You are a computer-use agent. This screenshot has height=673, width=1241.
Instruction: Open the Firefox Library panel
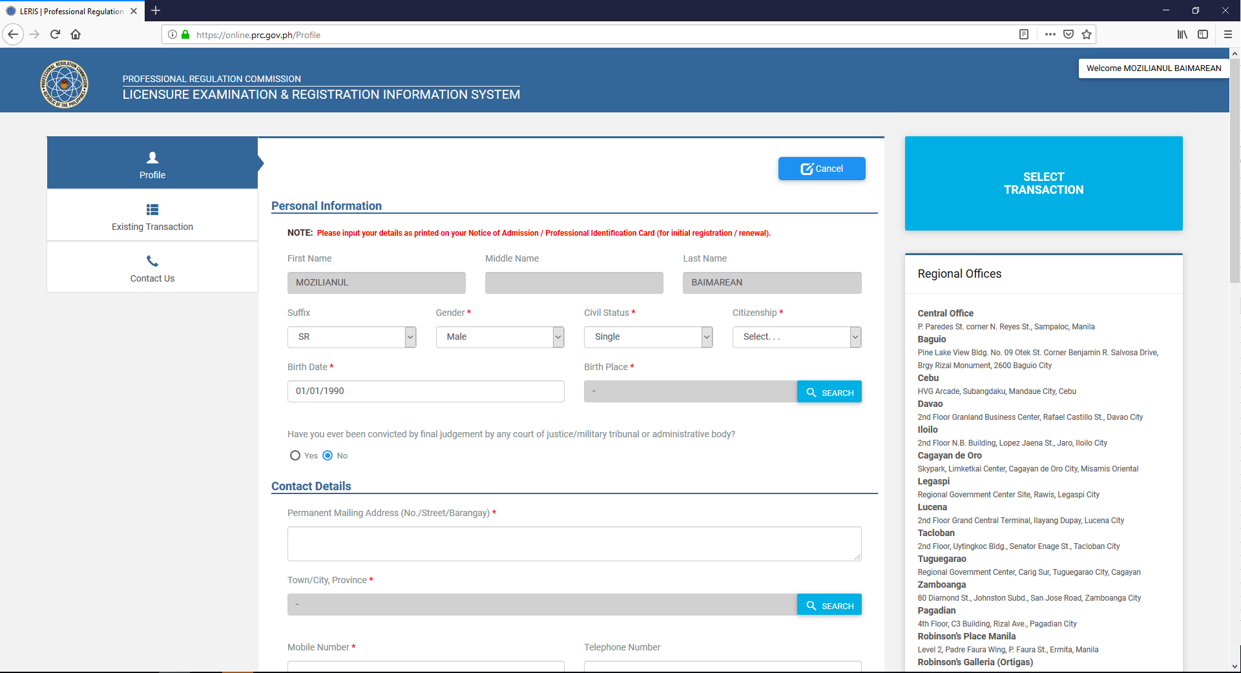pyautogui.click(x=1182, y=34)
